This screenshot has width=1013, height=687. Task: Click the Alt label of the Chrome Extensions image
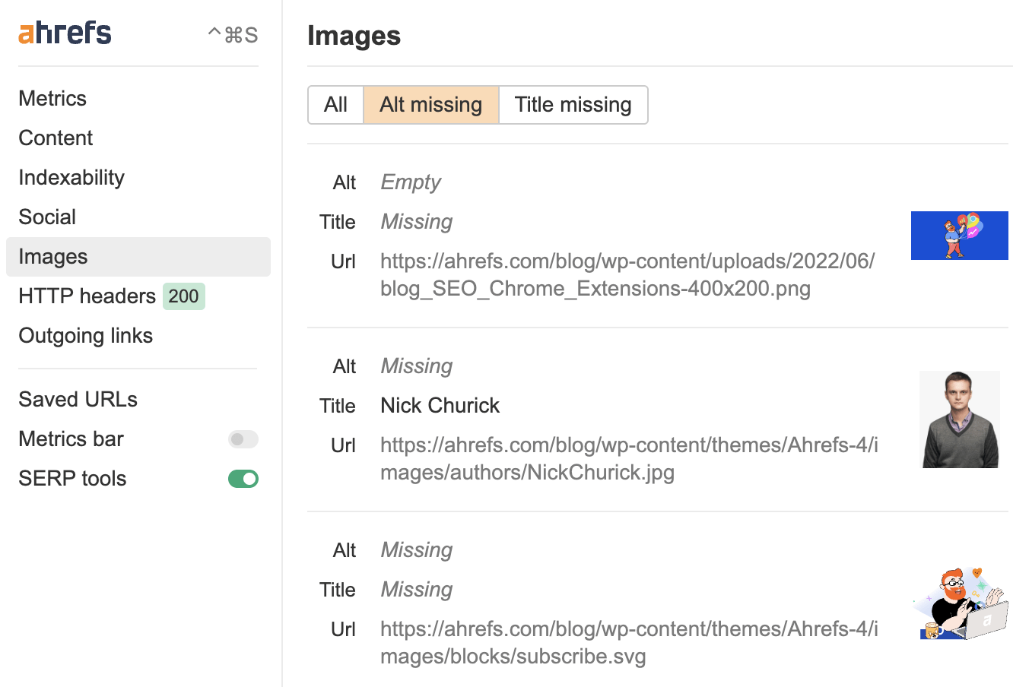[345, 182]
